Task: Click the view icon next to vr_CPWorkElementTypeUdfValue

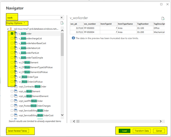Action: (x=16, y=67)
